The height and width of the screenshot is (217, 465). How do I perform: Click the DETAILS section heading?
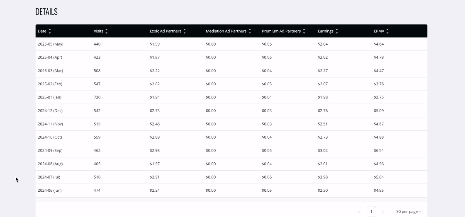point(46,12)
